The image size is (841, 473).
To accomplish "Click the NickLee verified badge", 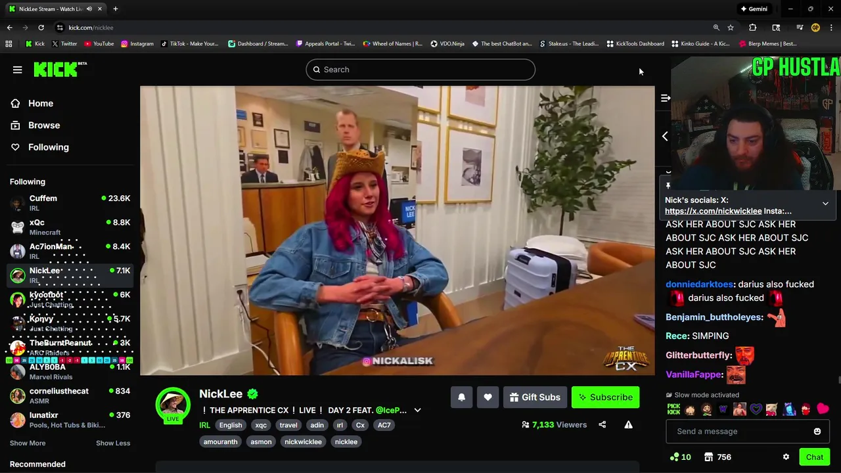I will pyautogui.click(x=253, y=394).
